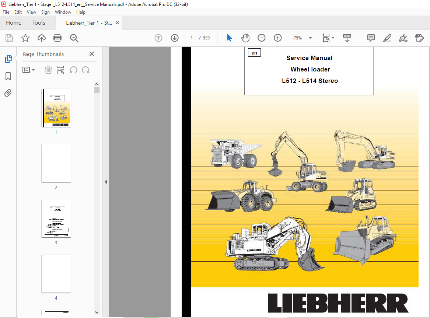The height and width of the screenshot is (318, 430).
Task: Close the Liebherr_Tier 1 document tab
Action: (118, 23)
